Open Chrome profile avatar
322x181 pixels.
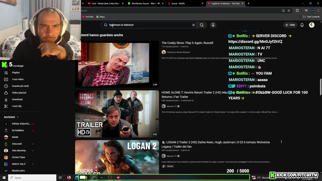point(312,11)
